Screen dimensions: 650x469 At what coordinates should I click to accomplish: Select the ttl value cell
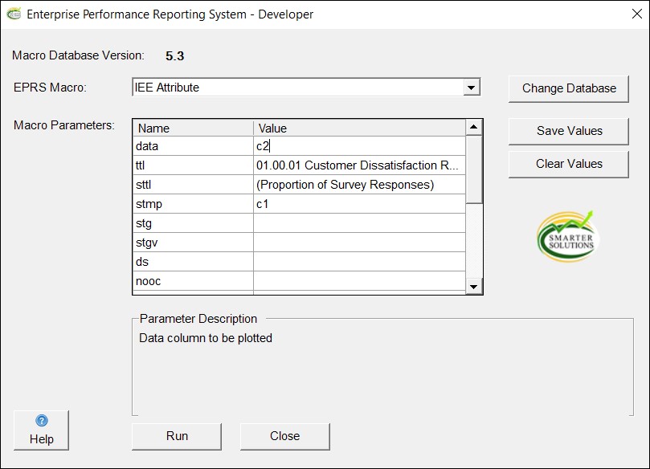[358, 165]
